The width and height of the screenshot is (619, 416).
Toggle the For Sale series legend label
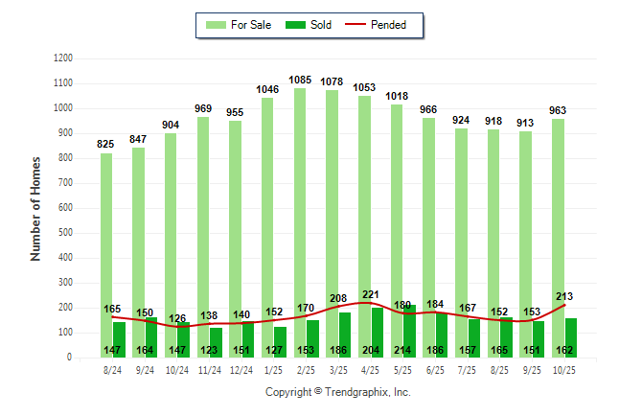[250, 25]
